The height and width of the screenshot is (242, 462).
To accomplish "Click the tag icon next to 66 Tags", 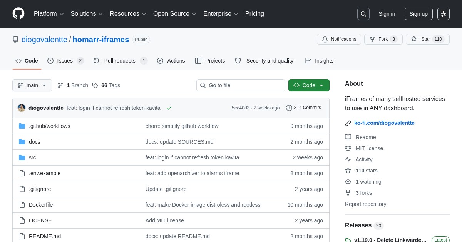I will [x=95, y=85].
